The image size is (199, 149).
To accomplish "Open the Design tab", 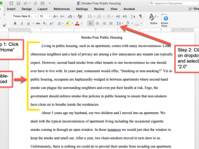I will tap(27, 9).
